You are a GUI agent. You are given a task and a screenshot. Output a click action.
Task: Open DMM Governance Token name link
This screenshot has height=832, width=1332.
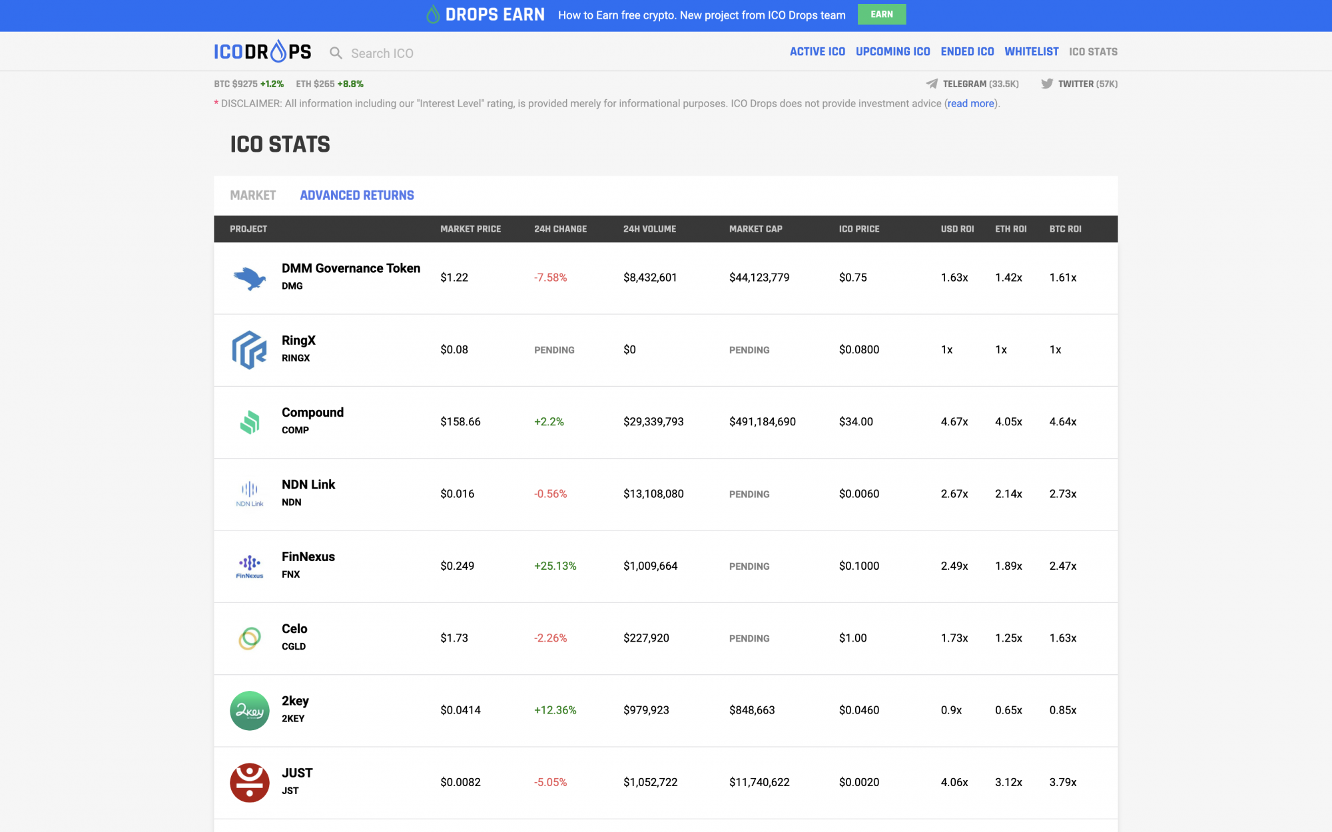[x=351, y=268]
